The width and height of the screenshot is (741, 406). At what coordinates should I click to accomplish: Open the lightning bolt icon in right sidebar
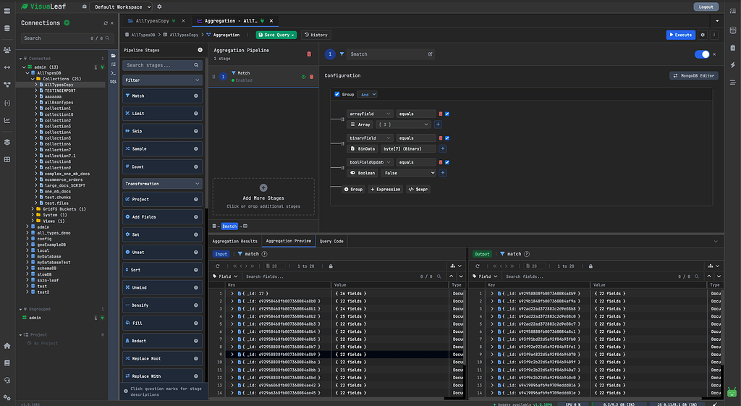click(732, 64)
